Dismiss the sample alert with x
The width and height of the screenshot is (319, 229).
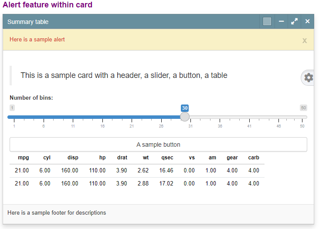[304, 40]
